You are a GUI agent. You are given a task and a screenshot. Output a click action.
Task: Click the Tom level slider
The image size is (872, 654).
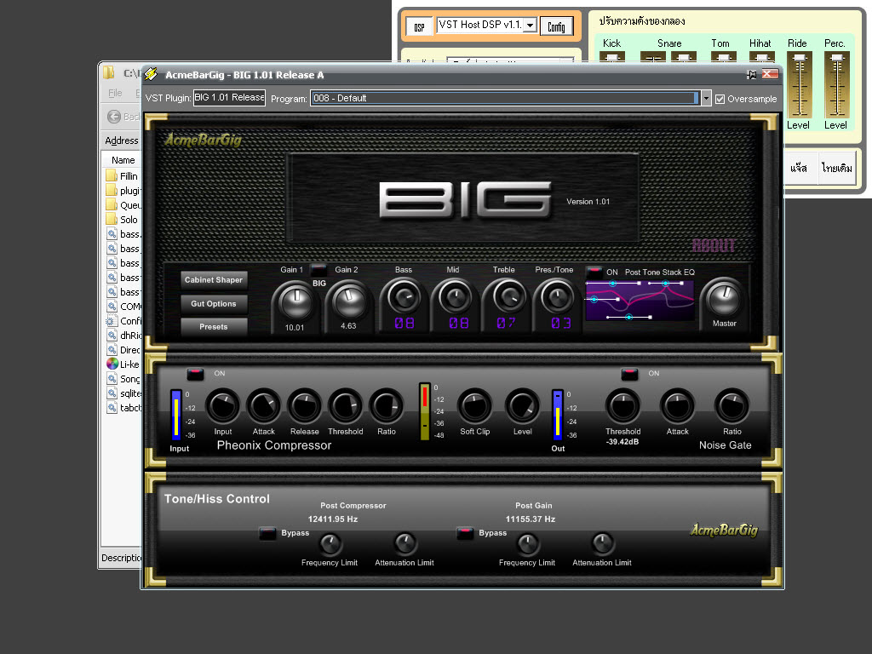(724, 57)
